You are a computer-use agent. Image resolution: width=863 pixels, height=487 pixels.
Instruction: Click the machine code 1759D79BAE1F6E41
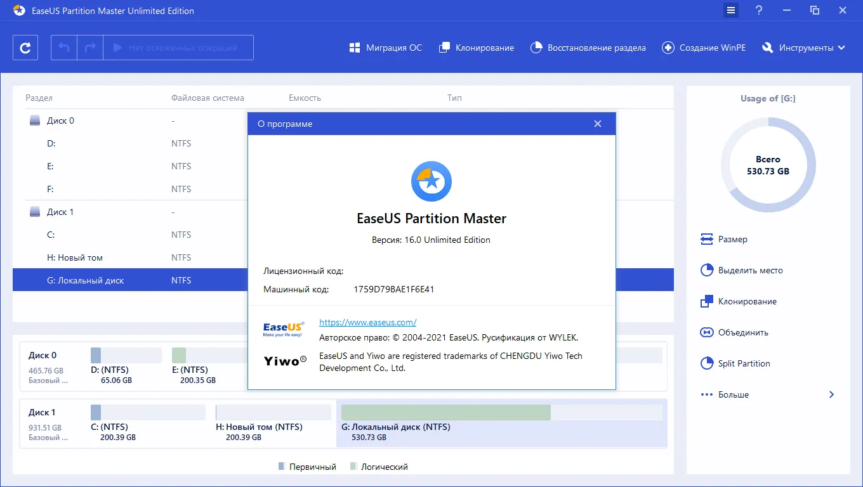393,289
